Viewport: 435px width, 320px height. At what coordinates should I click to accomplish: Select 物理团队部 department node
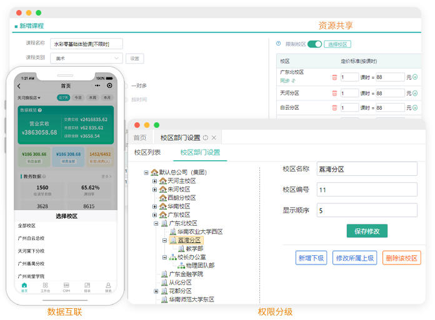(x=200, y=266)
